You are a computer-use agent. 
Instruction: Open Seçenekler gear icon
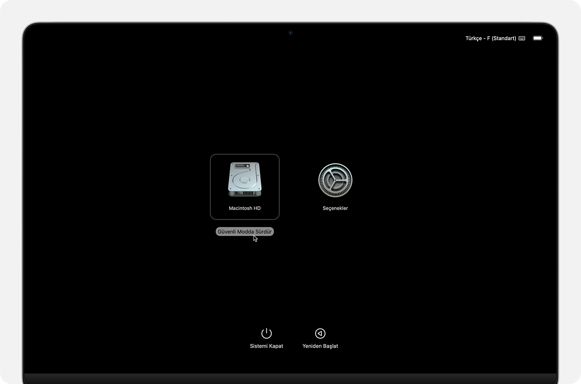coord(335,180)
